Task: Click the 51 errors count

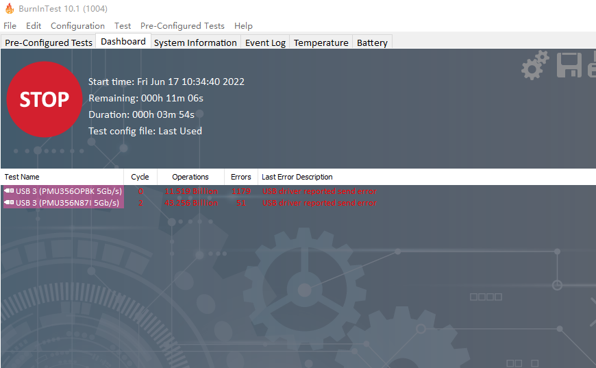Action: tap(241, 203)
